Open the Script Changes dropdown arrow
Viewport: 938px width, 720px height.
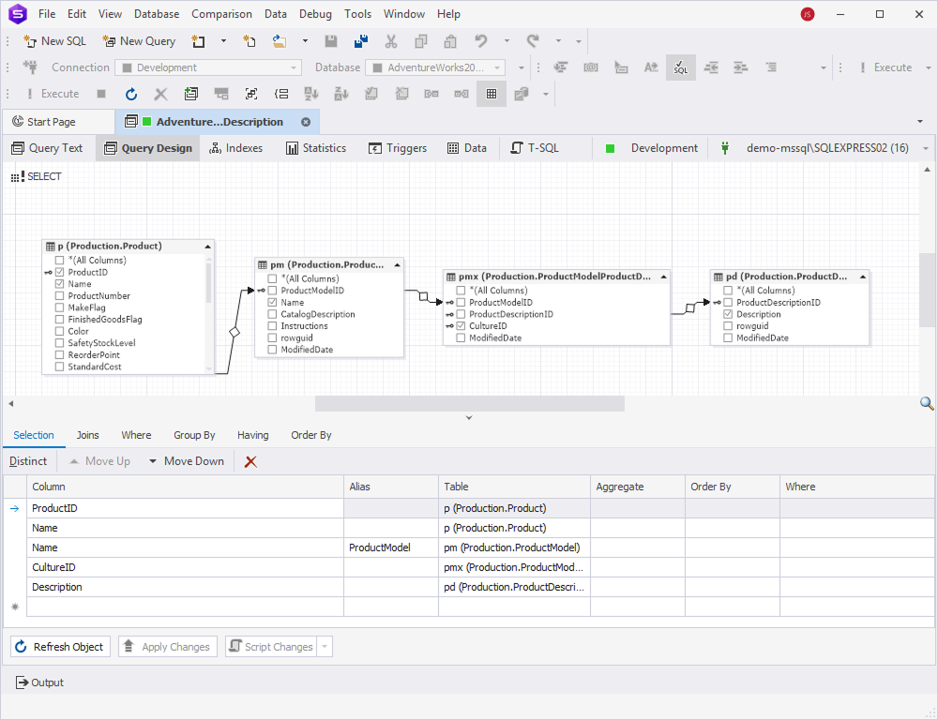point(325,647)
